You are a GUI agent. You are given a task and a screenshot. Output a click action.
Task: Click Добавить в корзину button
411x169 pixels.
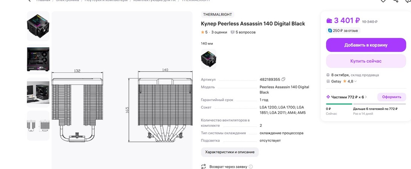point(365,45)
